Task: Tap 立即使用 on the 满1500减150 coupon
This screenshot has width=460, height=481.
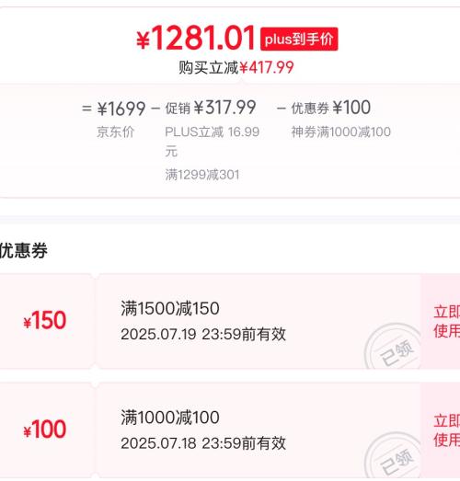Action: point(447,321)
